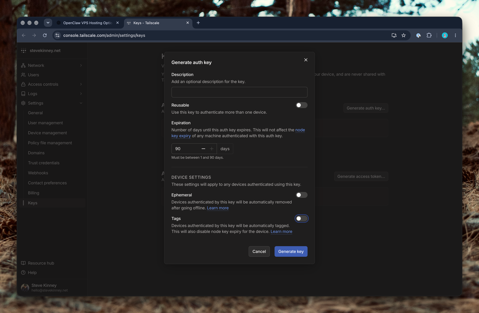Increase expiration days with plus button

pyautogui.click(x=212, y=149)
